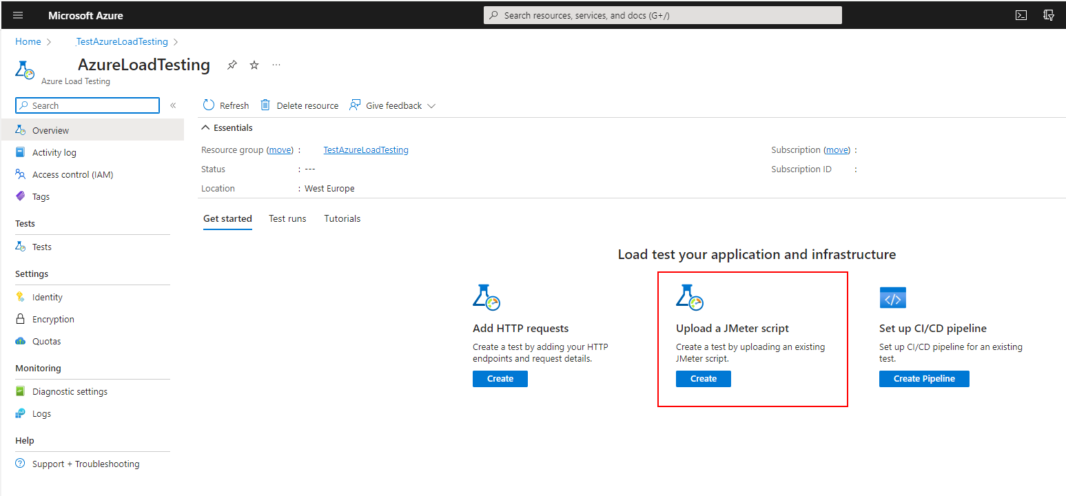Focus the sidebar Search field
The height and width of the screenshot is (496, 1066).
(x=88, y=105)
